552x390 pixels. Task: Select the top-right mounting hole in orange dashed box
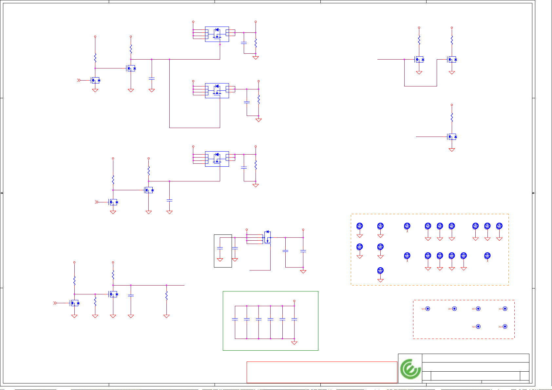(x=499, y=226)
